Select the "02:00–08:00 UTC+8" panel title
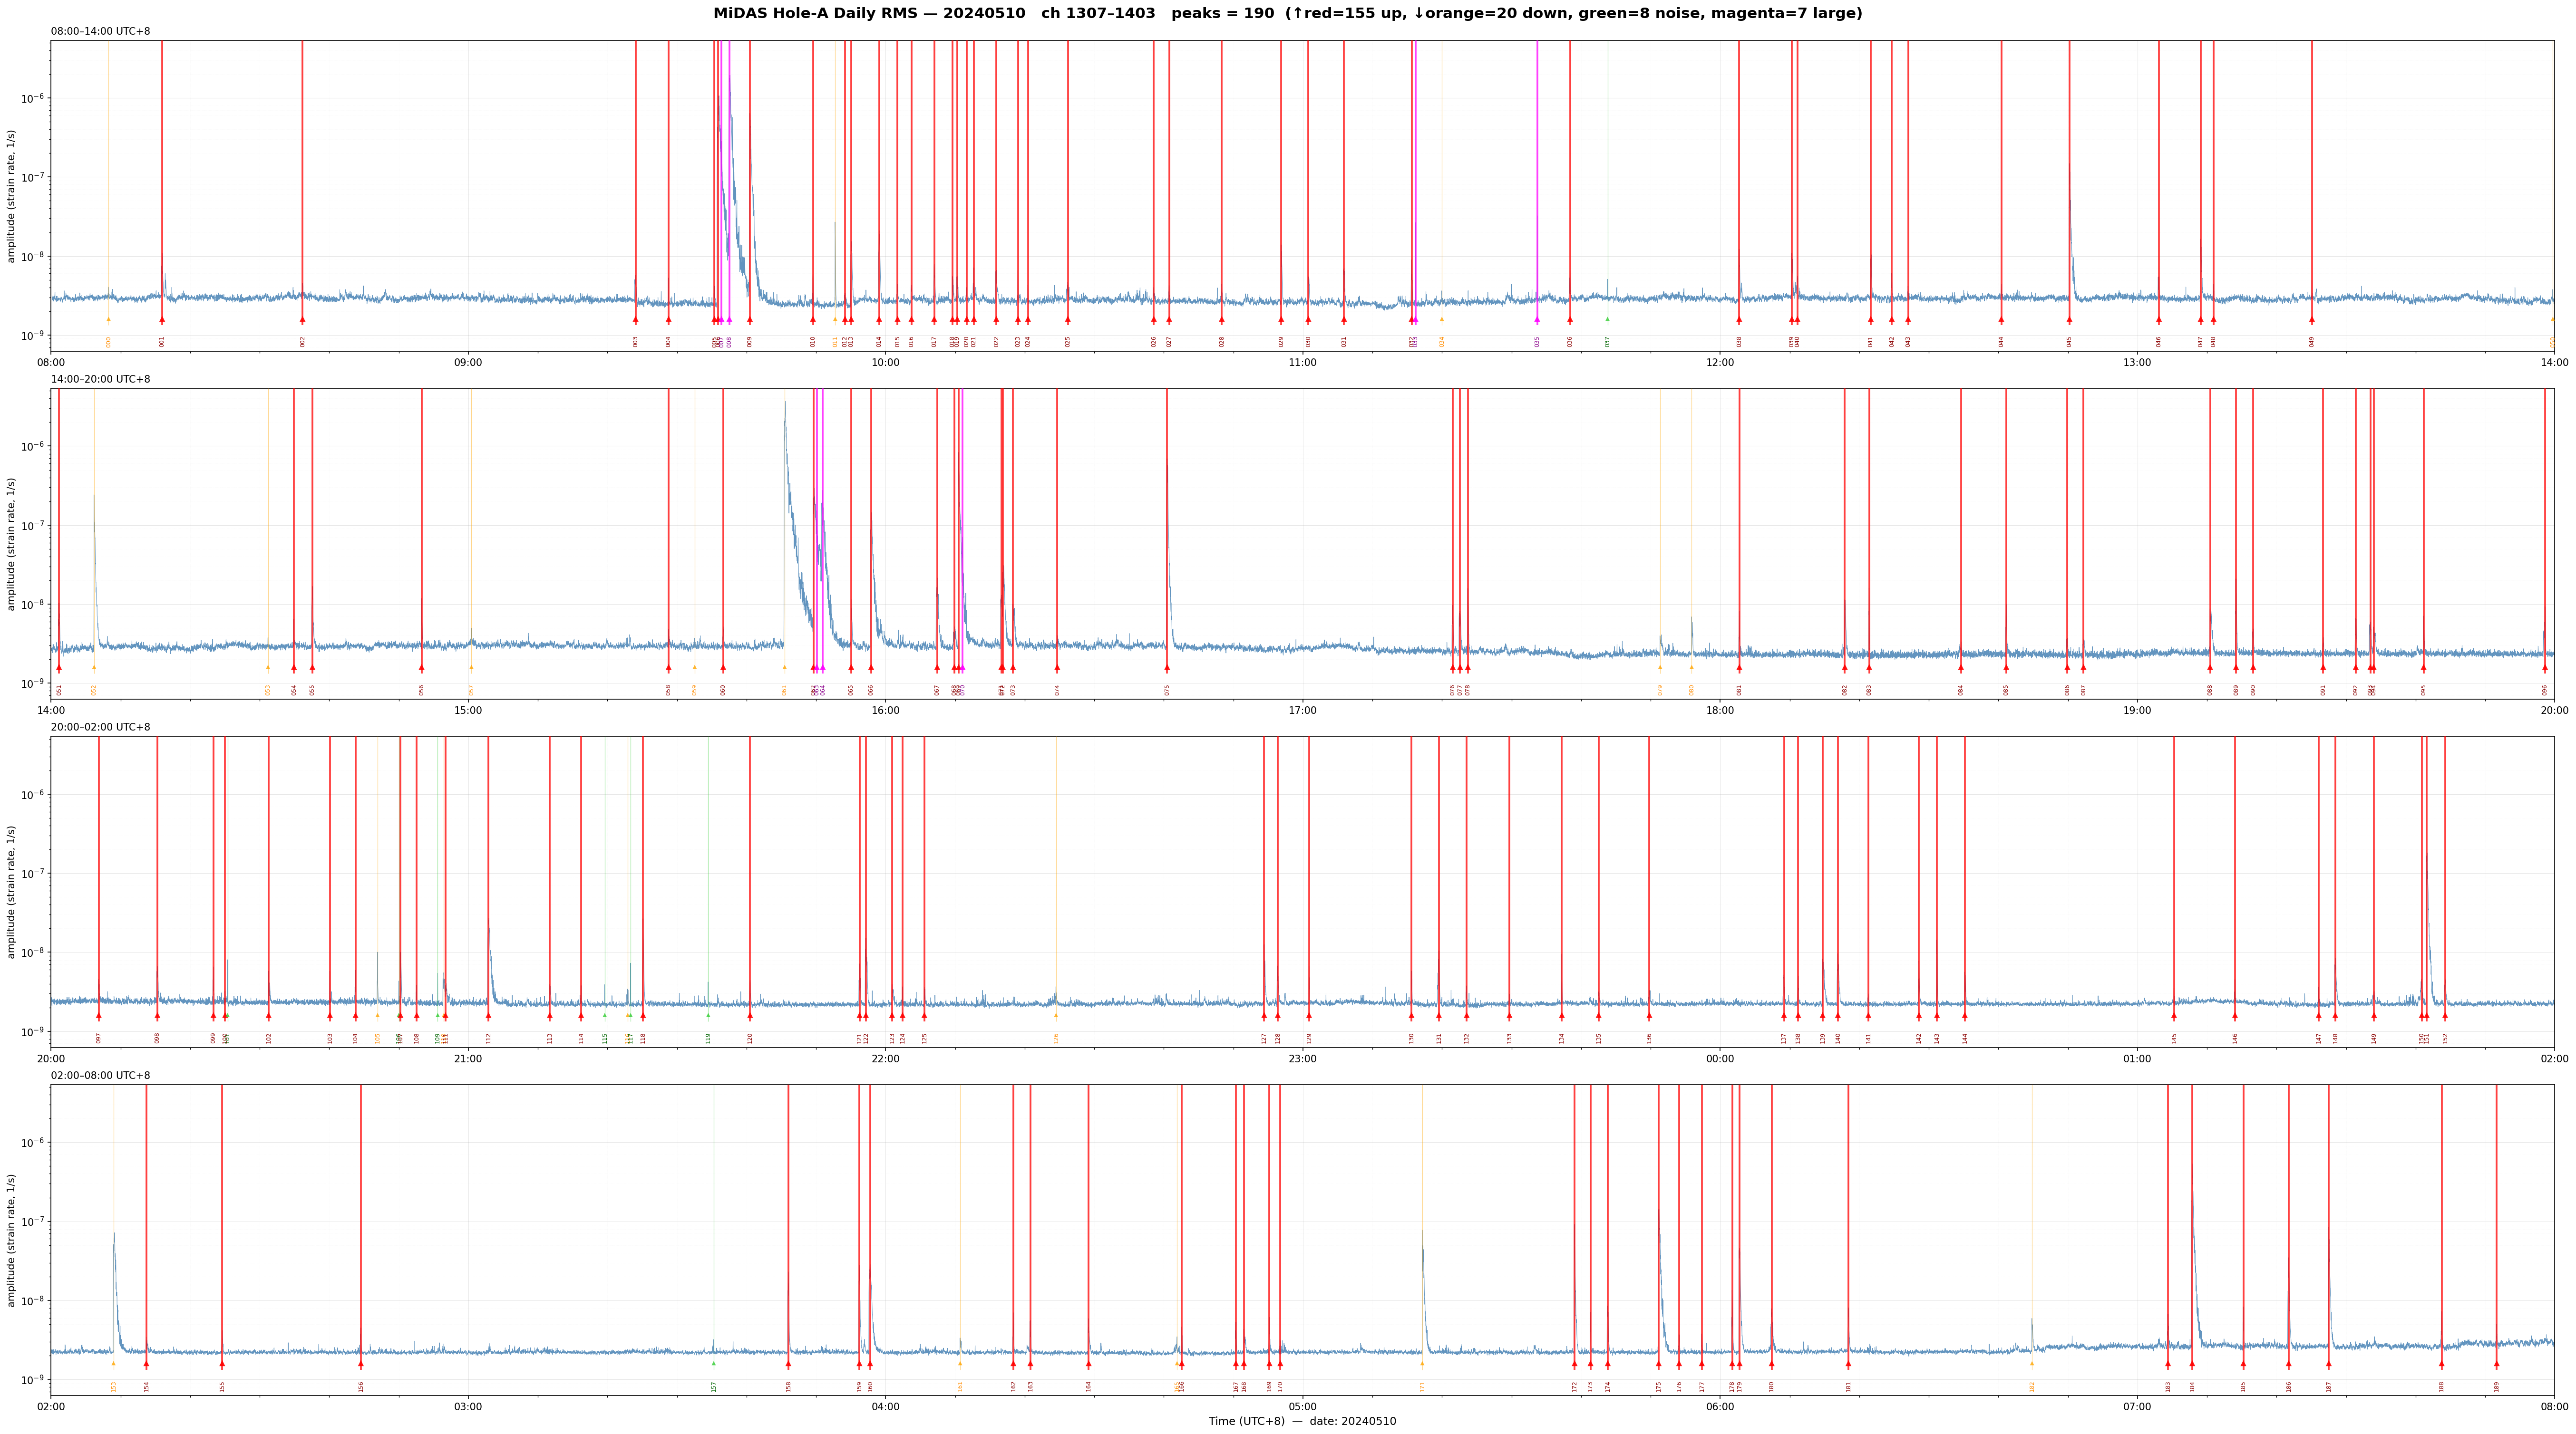 tap(101, 1076)
